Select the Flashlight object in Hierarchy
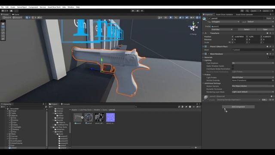 click(x=17, y=127)
